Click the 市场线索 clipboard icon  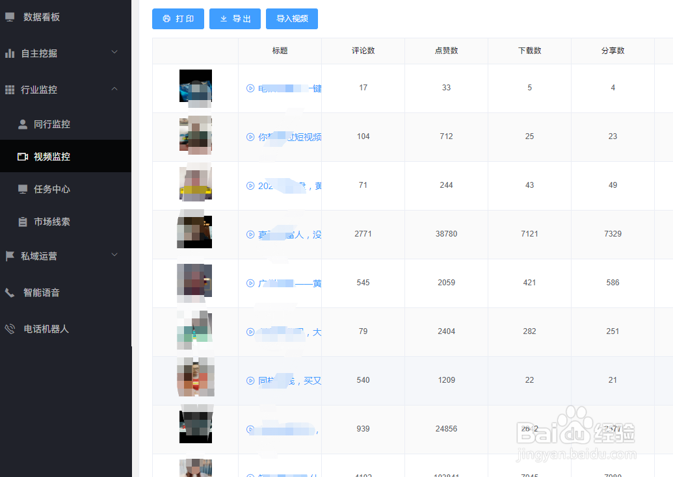(x=23, y=222)
